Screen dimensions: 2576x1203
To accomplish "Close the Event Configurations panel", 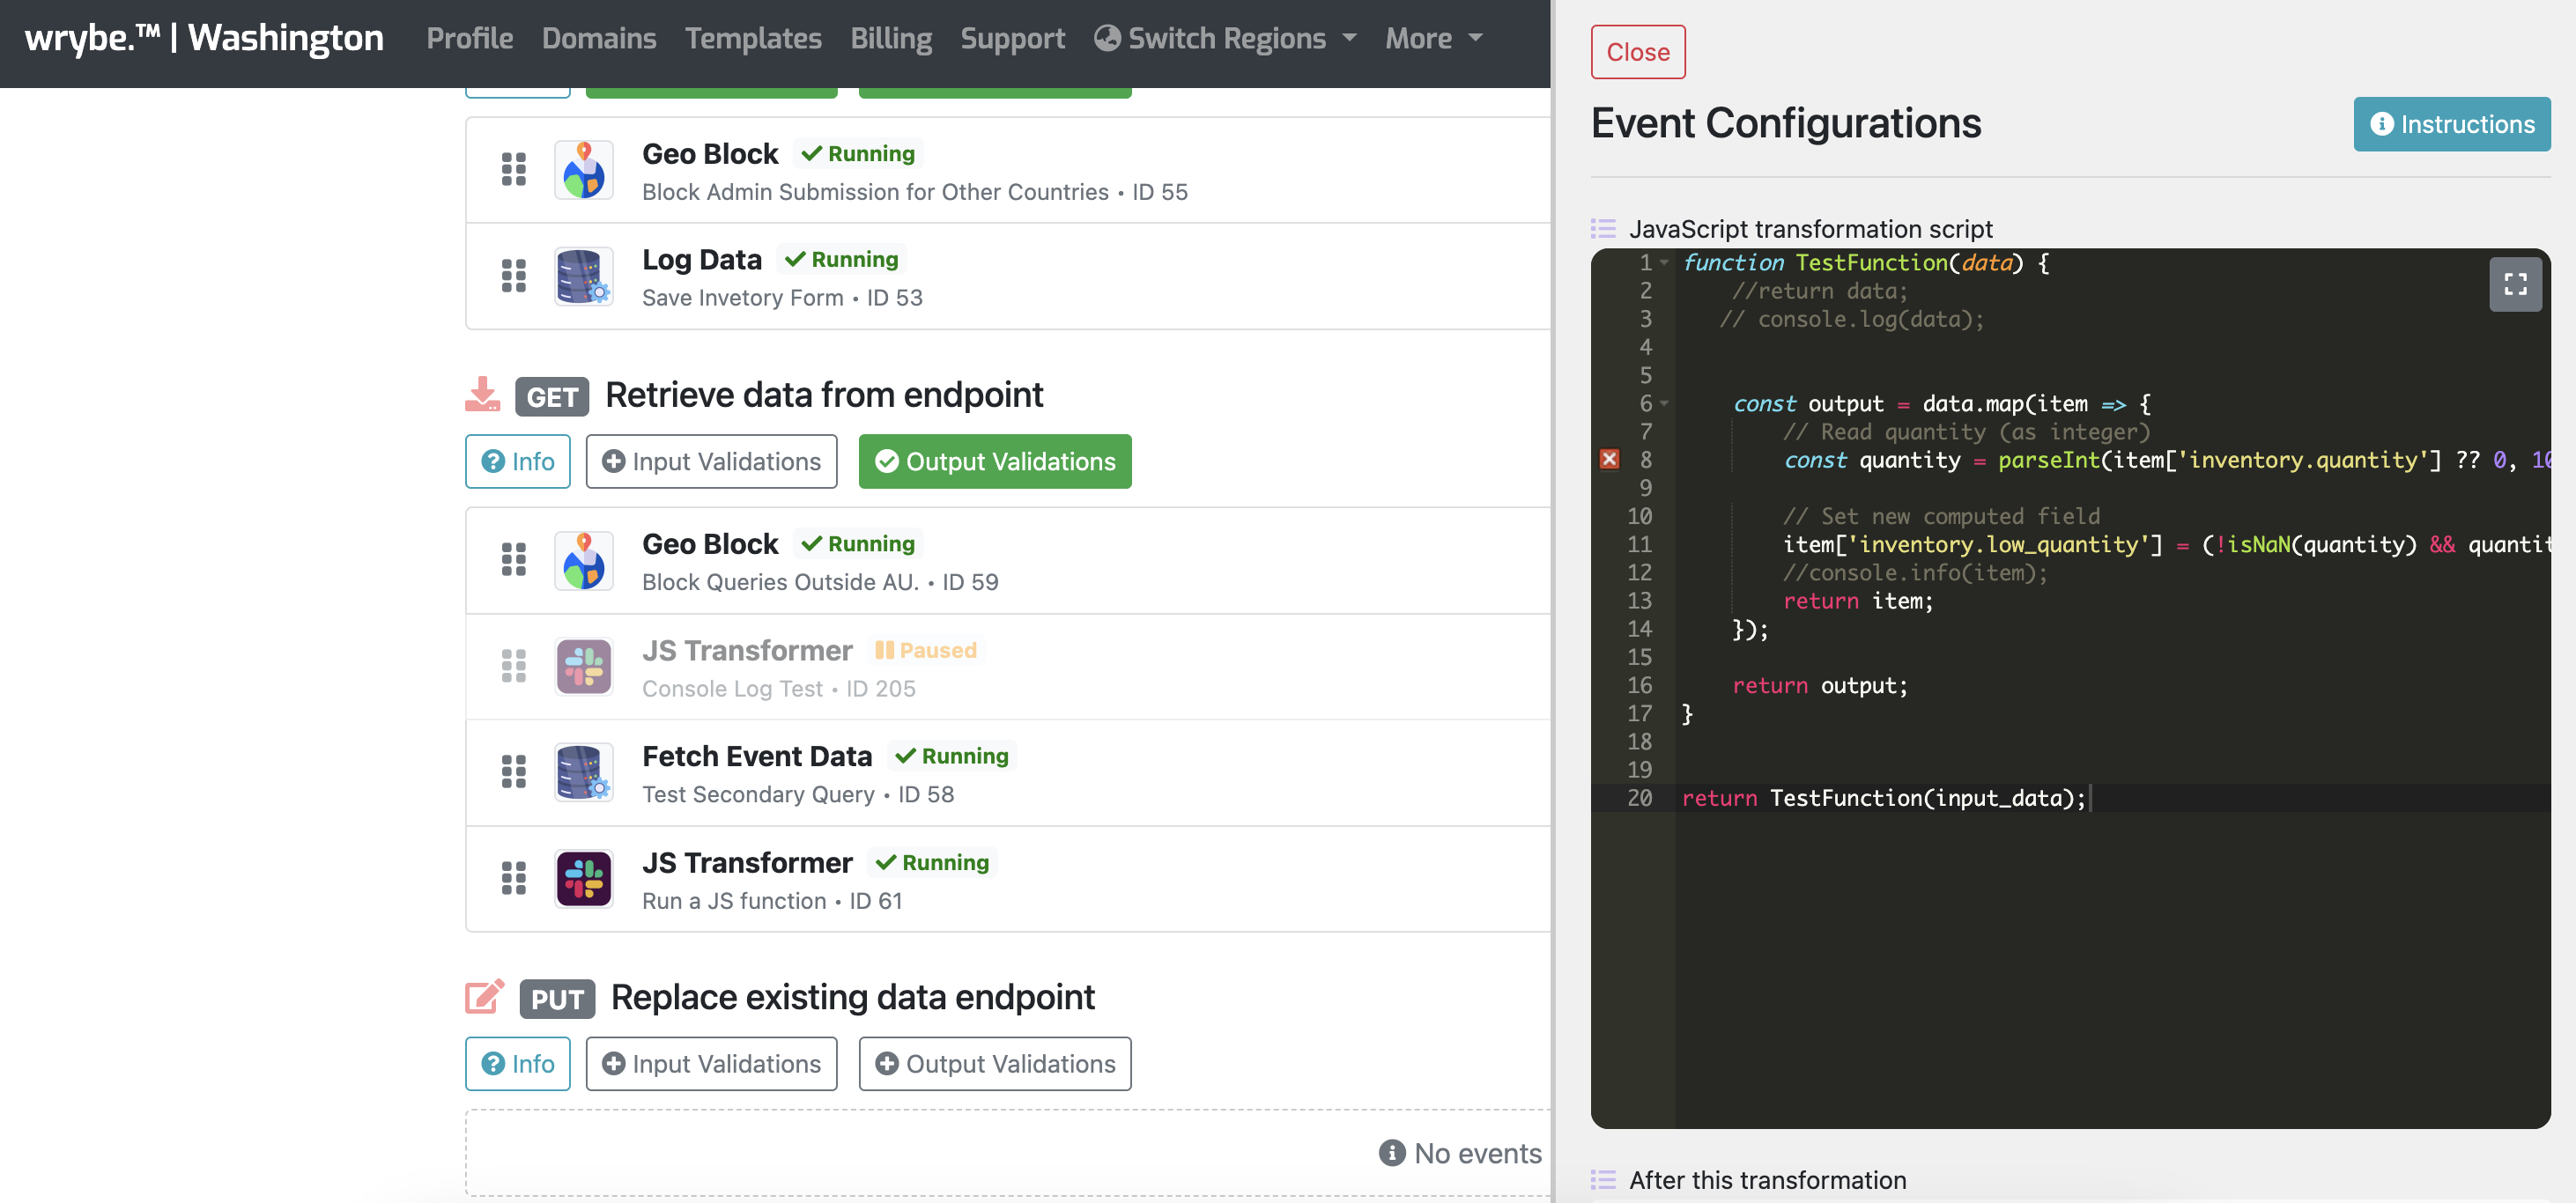I will (x=1637, y=51).
